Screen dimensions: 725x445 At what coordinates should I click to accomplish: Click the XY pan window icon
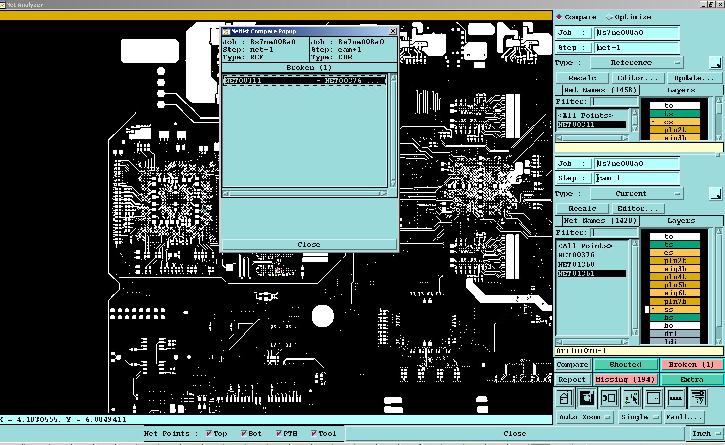(654, 398)
